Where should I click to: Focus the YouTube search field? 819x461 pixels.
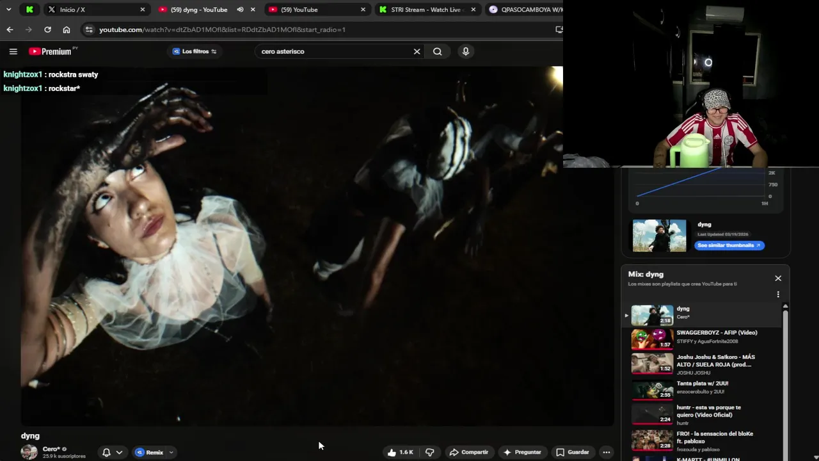[x=333, y=51]
